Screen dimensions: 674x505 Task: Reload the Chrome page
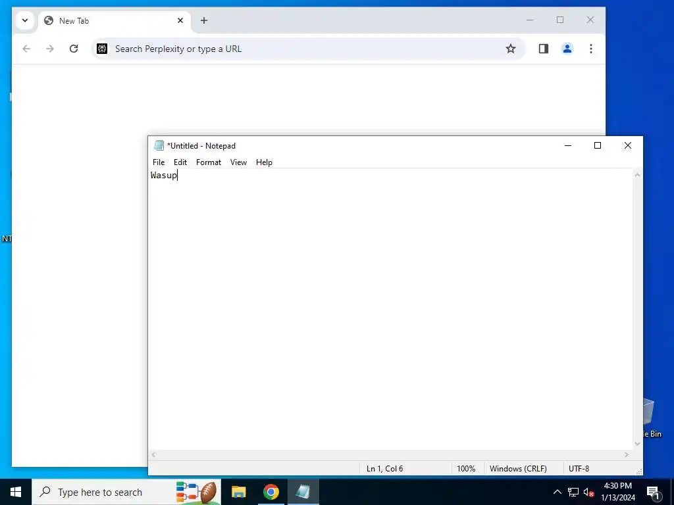(x=74, y=49)
